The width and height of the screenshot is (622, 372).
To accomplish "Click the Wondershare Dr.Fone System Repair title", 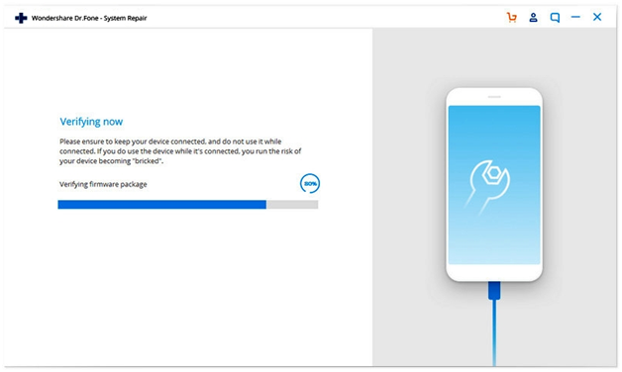I will click(x=89, y=18).
